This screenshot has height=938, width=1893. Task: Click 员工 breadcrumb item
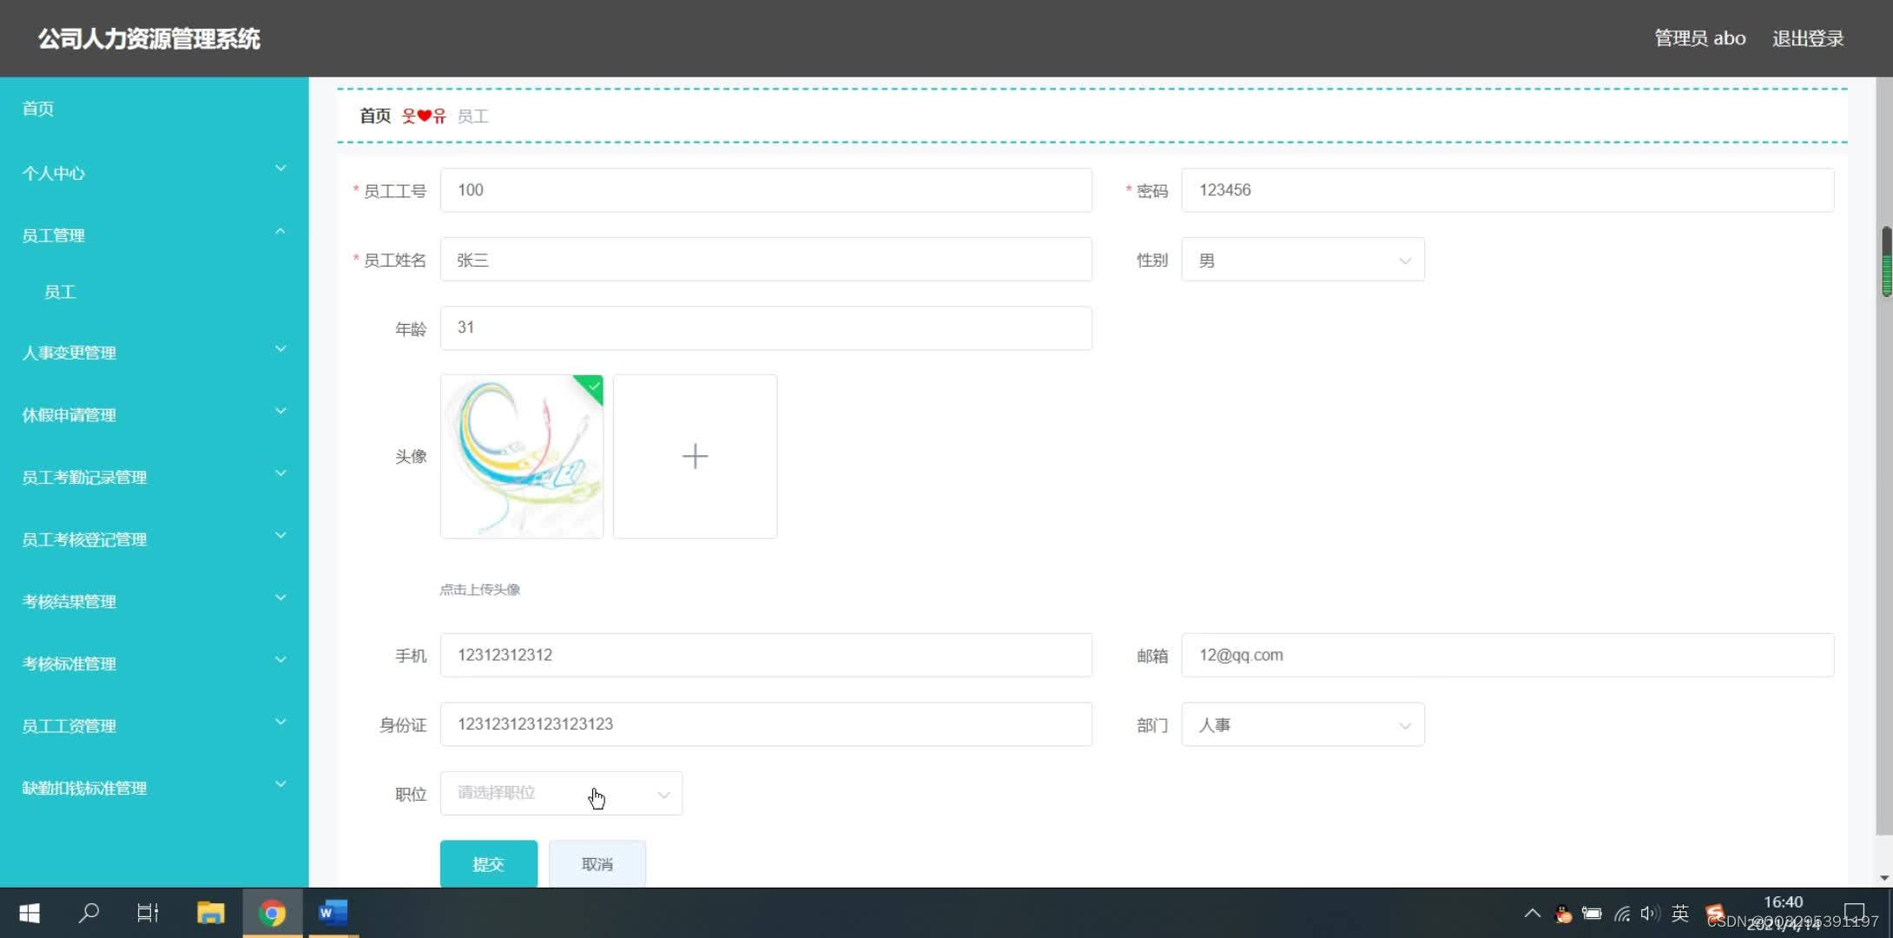coord(473,116)
